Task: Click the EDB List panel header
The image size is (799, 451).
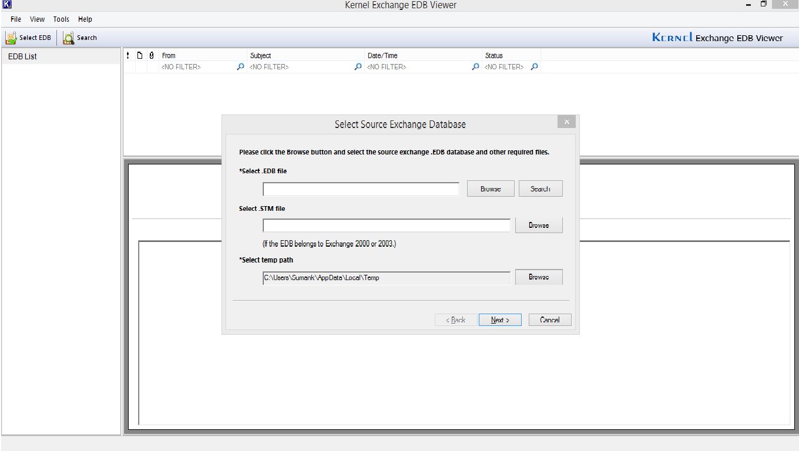Action: tap(61, 56)
